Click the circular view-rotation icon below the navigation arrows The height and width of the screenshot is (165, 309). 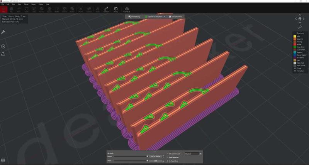(x=300, y=27)
